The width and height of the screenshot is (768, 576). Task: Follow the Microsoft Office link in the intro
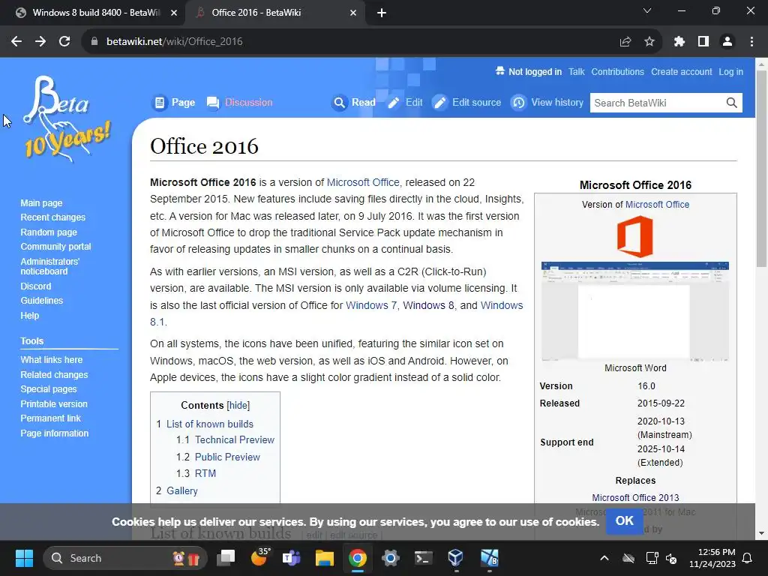click(363, 182)
